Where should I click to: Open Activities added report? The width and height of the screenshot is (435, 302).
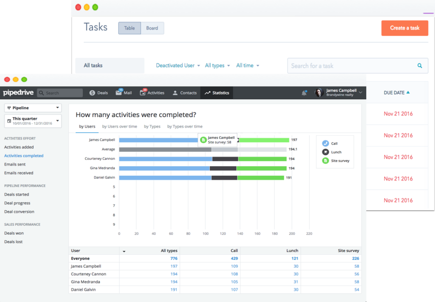[x=19, y=147]
